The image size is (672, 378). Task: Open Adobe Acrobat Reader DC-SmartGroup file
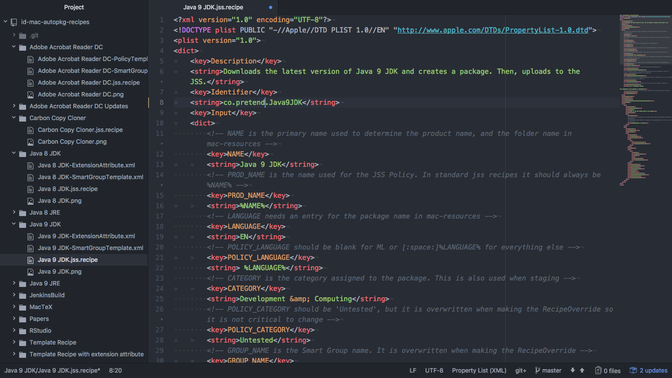pyautogui.click(x=92, y=71)
